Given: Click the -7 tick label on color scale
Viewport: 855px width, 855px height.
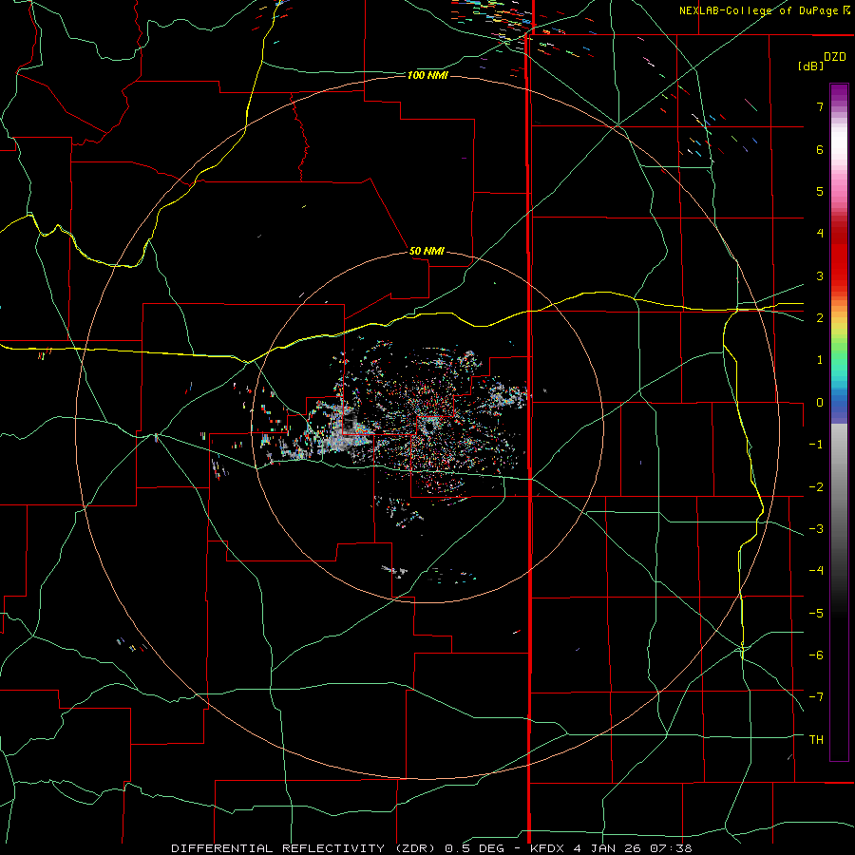Looking at the screenshot, I should (816, 697).
